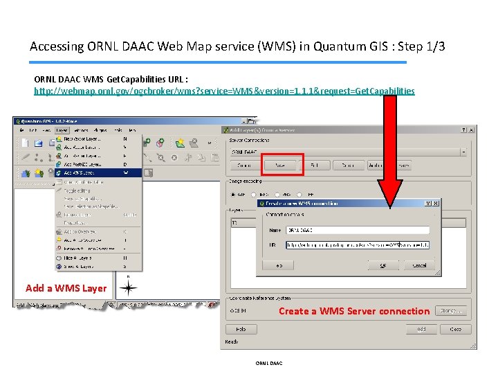498x374 pixels.
Task: Choose Add PostGIS Layer from the Layer menu
Action: 98,164
